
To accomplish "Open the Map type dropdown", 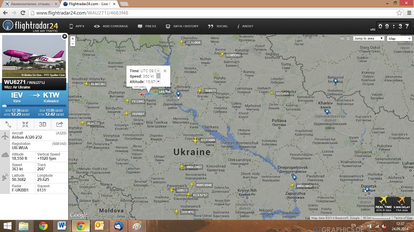I will coord(399,38).
